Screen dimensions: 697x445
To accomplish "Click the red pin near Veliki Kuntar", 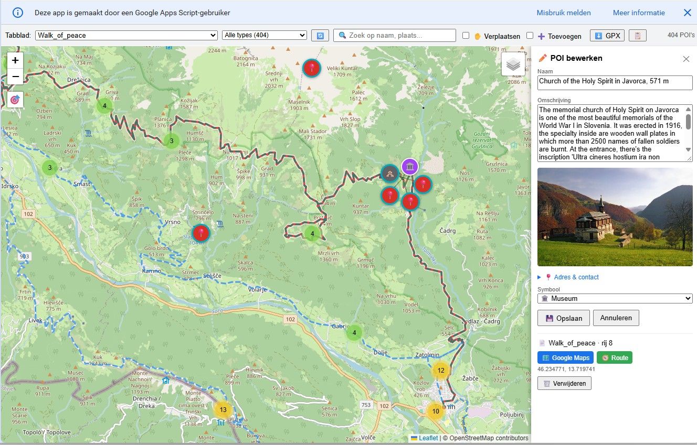I will point(312,68).
